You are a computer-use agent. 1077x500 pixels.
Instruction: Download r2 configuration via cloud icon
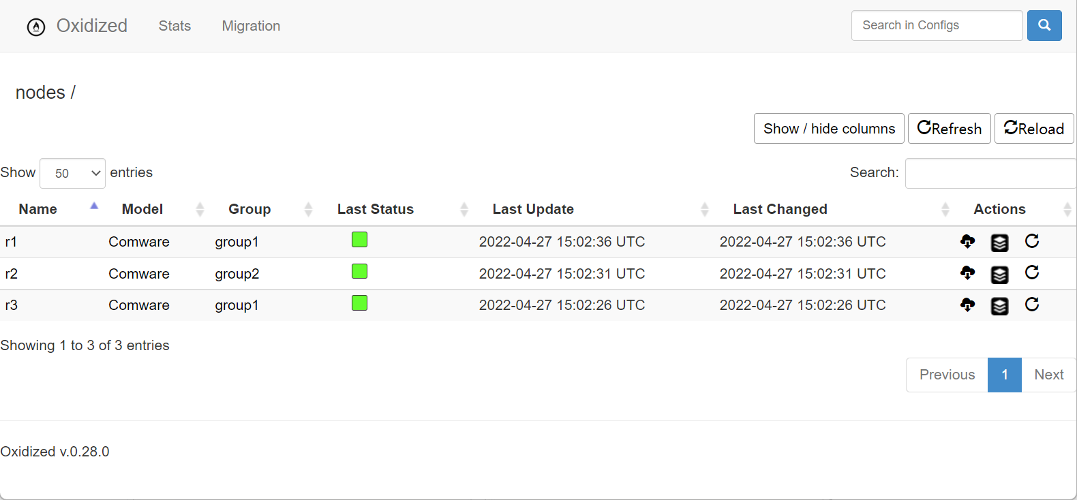pos(967,273)
